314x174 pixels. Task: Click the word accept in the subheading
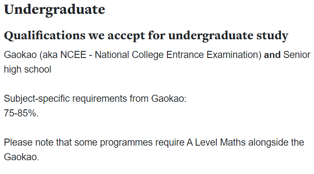(126, 36)
